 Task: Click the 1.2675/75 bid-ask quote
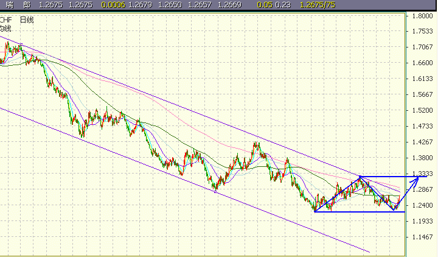(x=318, y=5)
